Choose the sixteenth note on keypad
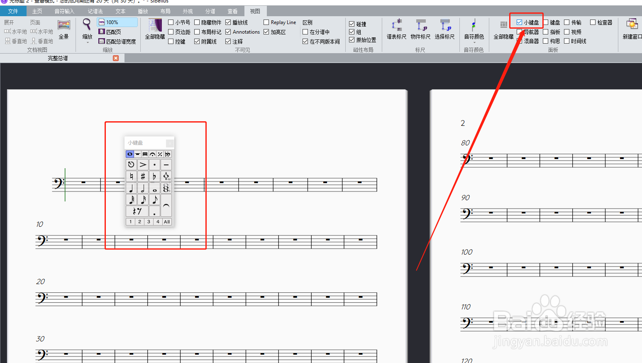Screen dimensions: 642x363 (143, 199)
